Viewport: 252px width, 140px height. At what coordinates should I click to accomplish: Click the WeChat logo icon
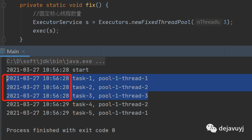(x=211, y=127)
